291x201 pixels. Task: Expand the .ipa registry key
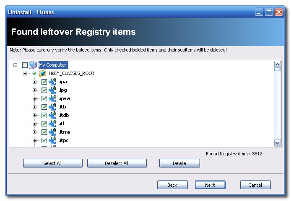click(x=34, y=82)
